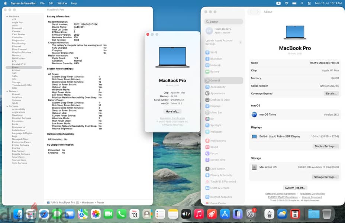Open App Store in the Dock
Screen dimensions: 345x223
click(225, 214)
